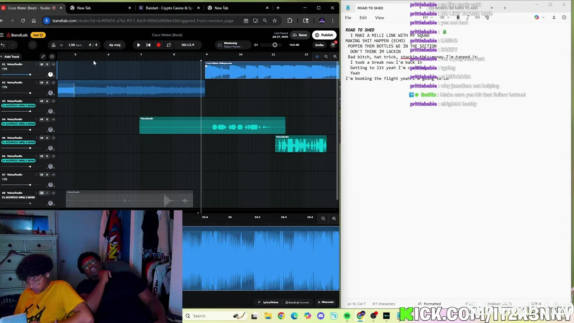574x323 pixels.
Task: Toggle the automation tool icon
Action: click(x=43, y=57)
